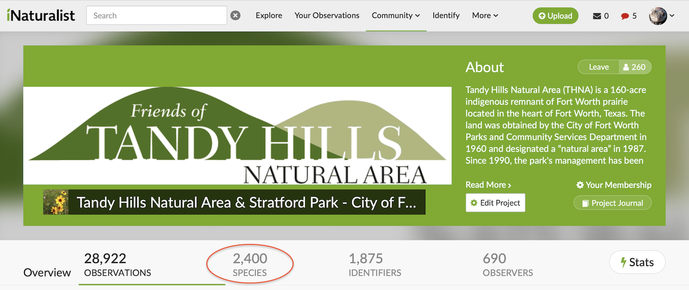Open Your Observations
The height and width of the screenshot is (290, 689).
point(327,15)
